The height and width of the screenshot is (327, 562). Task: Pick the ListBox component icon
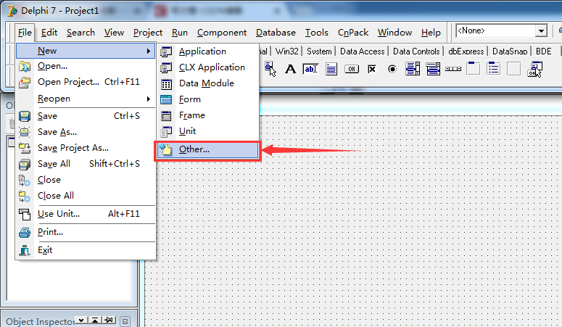click(x=413, y=69)
